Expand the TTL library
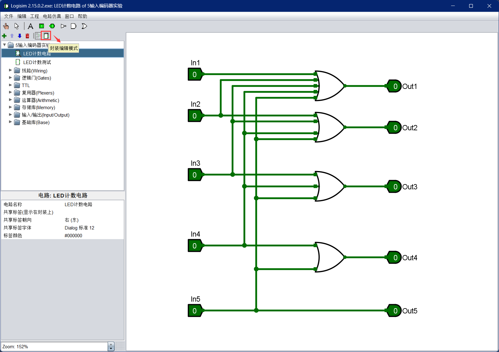Screen dimensions: 499x352 [x=10, y=85]
